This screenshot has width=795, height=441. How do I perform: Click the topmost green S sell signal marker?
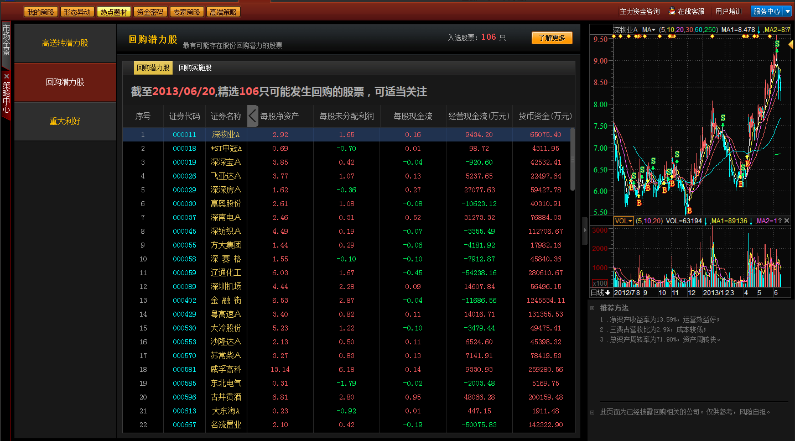pos(777,44)
